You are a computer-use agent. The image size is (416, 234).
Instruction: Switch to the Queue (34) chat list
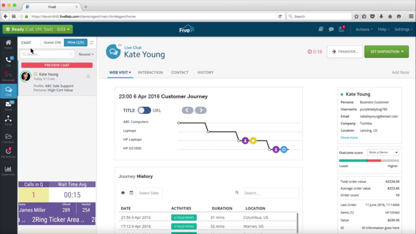click(52, 43)
